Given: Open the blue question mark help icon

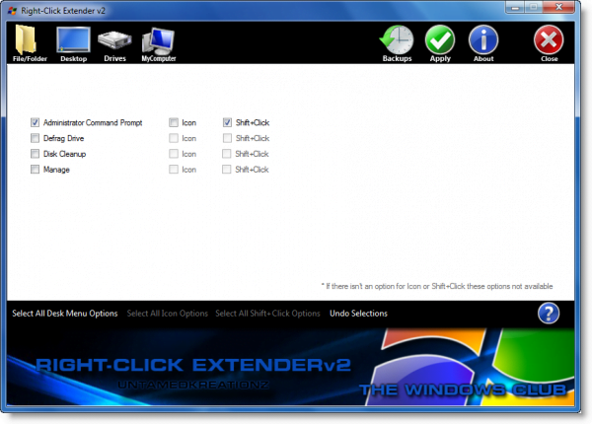Looking at the screenshot, I should 549,314.
